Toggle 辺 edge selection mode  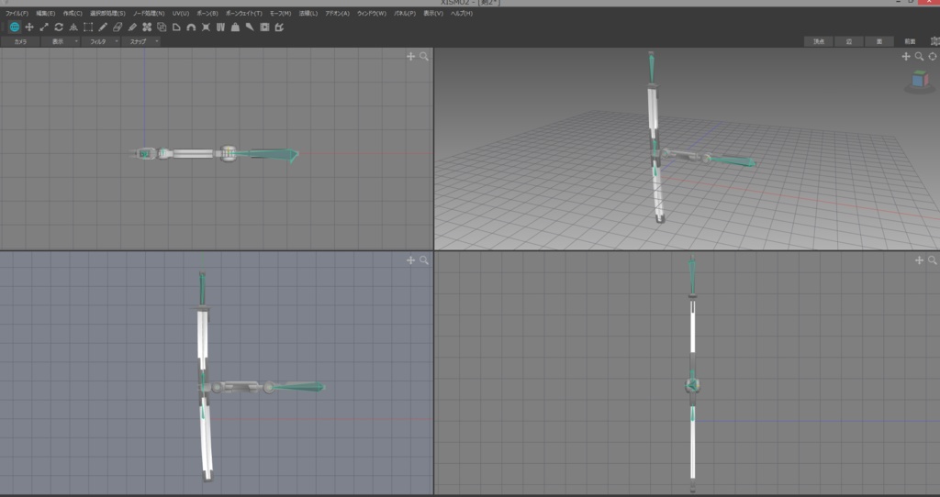(x=849, y=41)
